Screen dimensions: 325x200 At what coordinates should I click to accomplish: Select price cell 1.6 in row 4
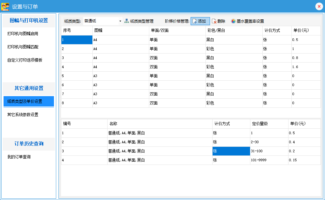(x=305, y=67)
